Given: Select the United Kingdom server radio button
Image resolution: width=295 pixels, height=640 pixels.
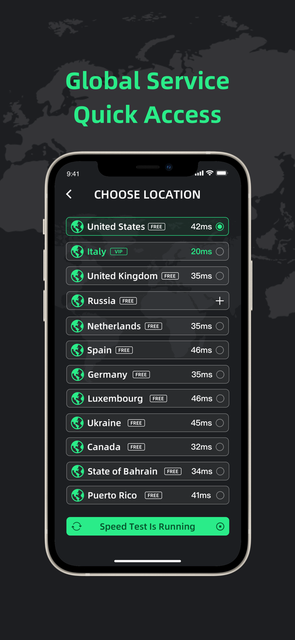Looking at the screenshot, I should [220, 276].
